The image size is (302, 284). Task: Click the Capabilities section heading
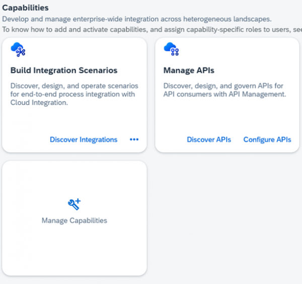(26, 8)
